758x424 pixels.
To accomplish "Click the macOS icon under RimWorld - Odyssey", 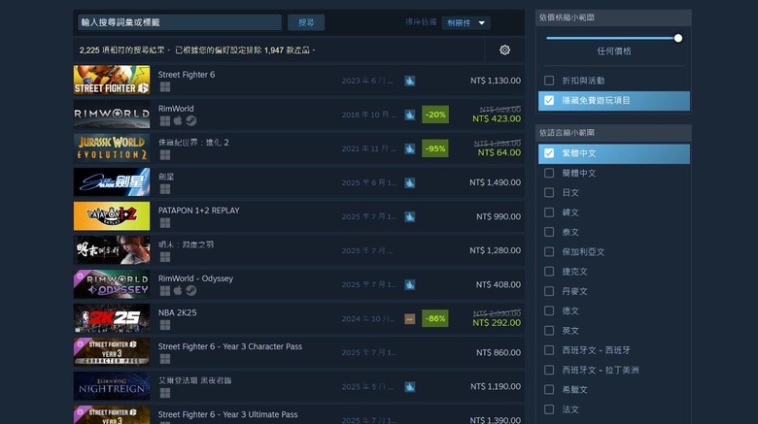I will [178, 291].
